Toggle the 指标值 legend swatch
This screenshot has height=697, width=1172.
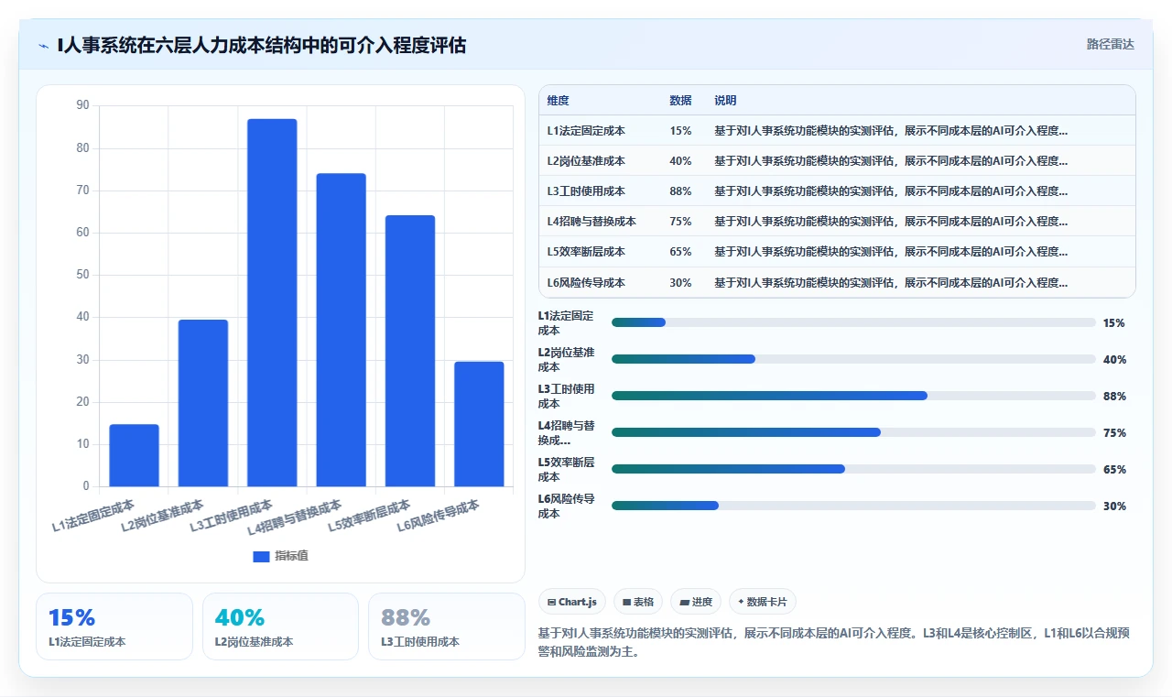pyautogui.click(x=262, y=556)
